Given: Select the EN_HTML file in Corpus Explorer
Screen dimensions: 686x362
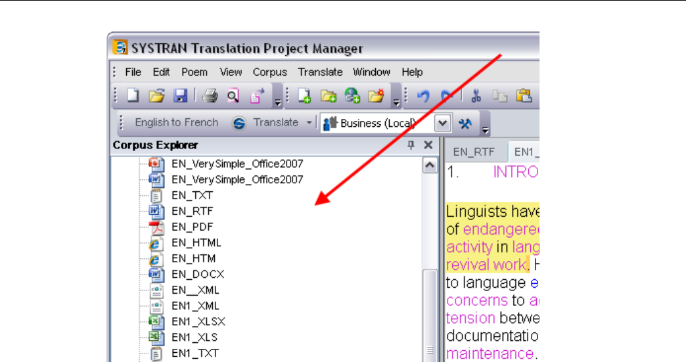Looking at the screenshot, I should (x=196, y=242).
